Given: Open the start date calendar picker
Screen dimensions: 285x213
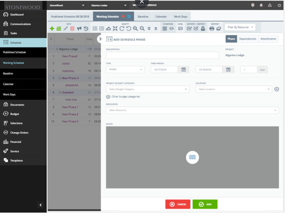Looking at the screenshot, I should [x=184, y=69].
